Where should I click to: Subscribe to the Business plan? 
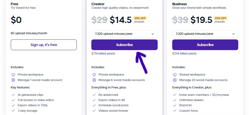coord(205,45)
